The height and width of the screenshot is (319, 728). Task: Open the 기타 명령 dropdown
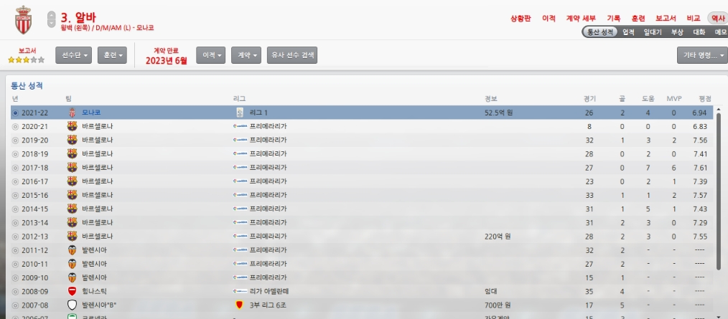pyautogui.click(x=701, y=55)
